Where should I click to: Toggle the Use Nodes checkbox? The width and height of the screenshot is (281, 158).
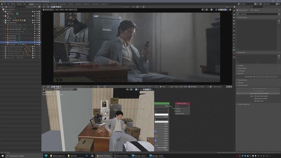point(189,87)
